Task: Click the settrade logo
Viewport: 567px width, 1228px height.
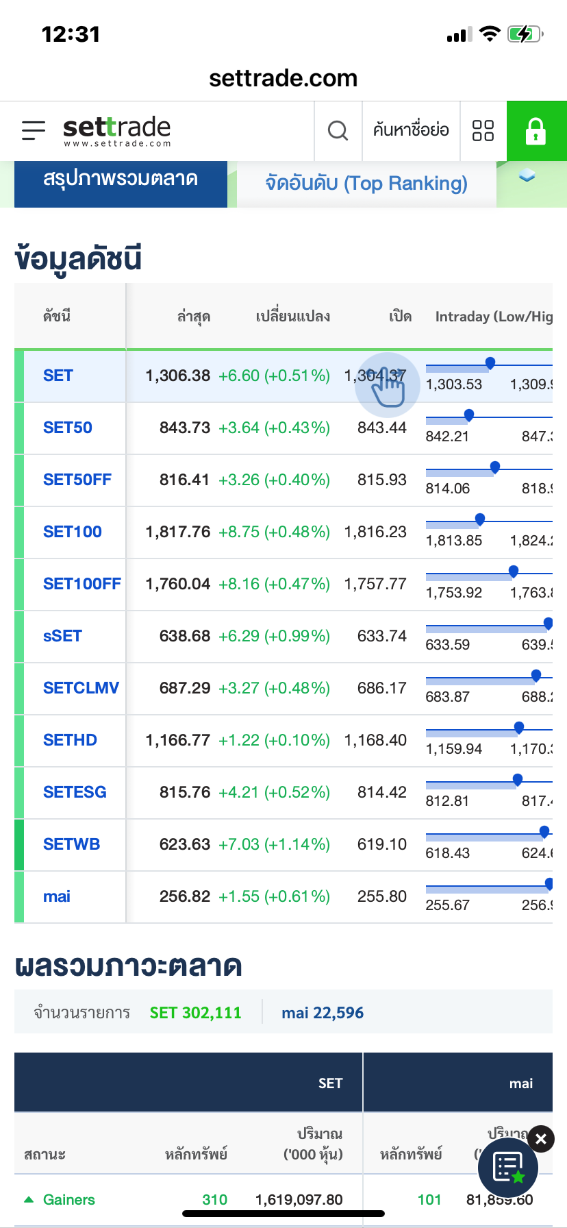Action: 116,130
